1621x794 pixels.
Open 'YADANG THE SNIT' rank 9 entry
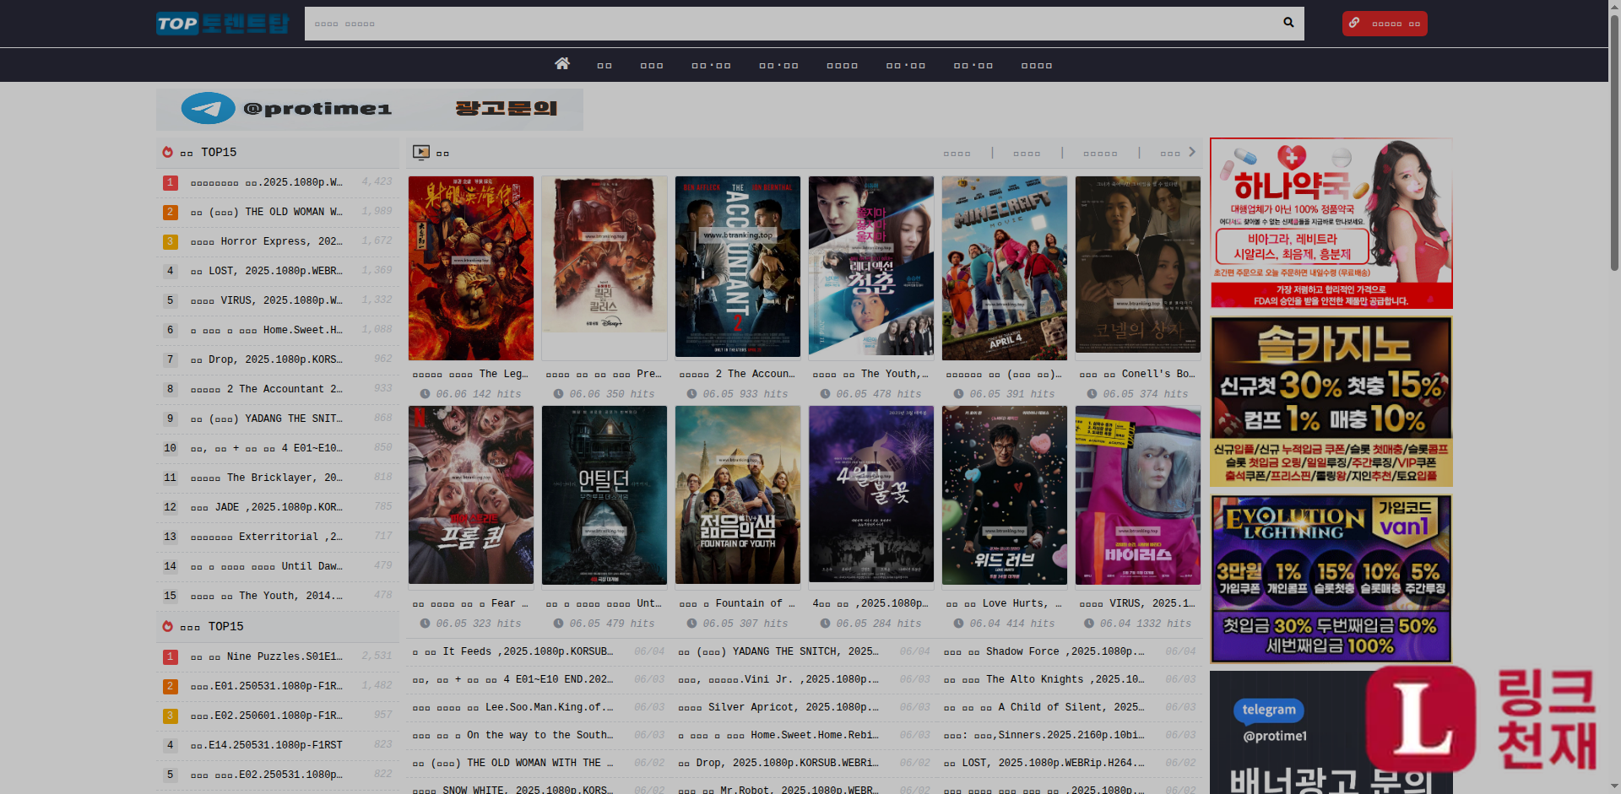point(267,419)
